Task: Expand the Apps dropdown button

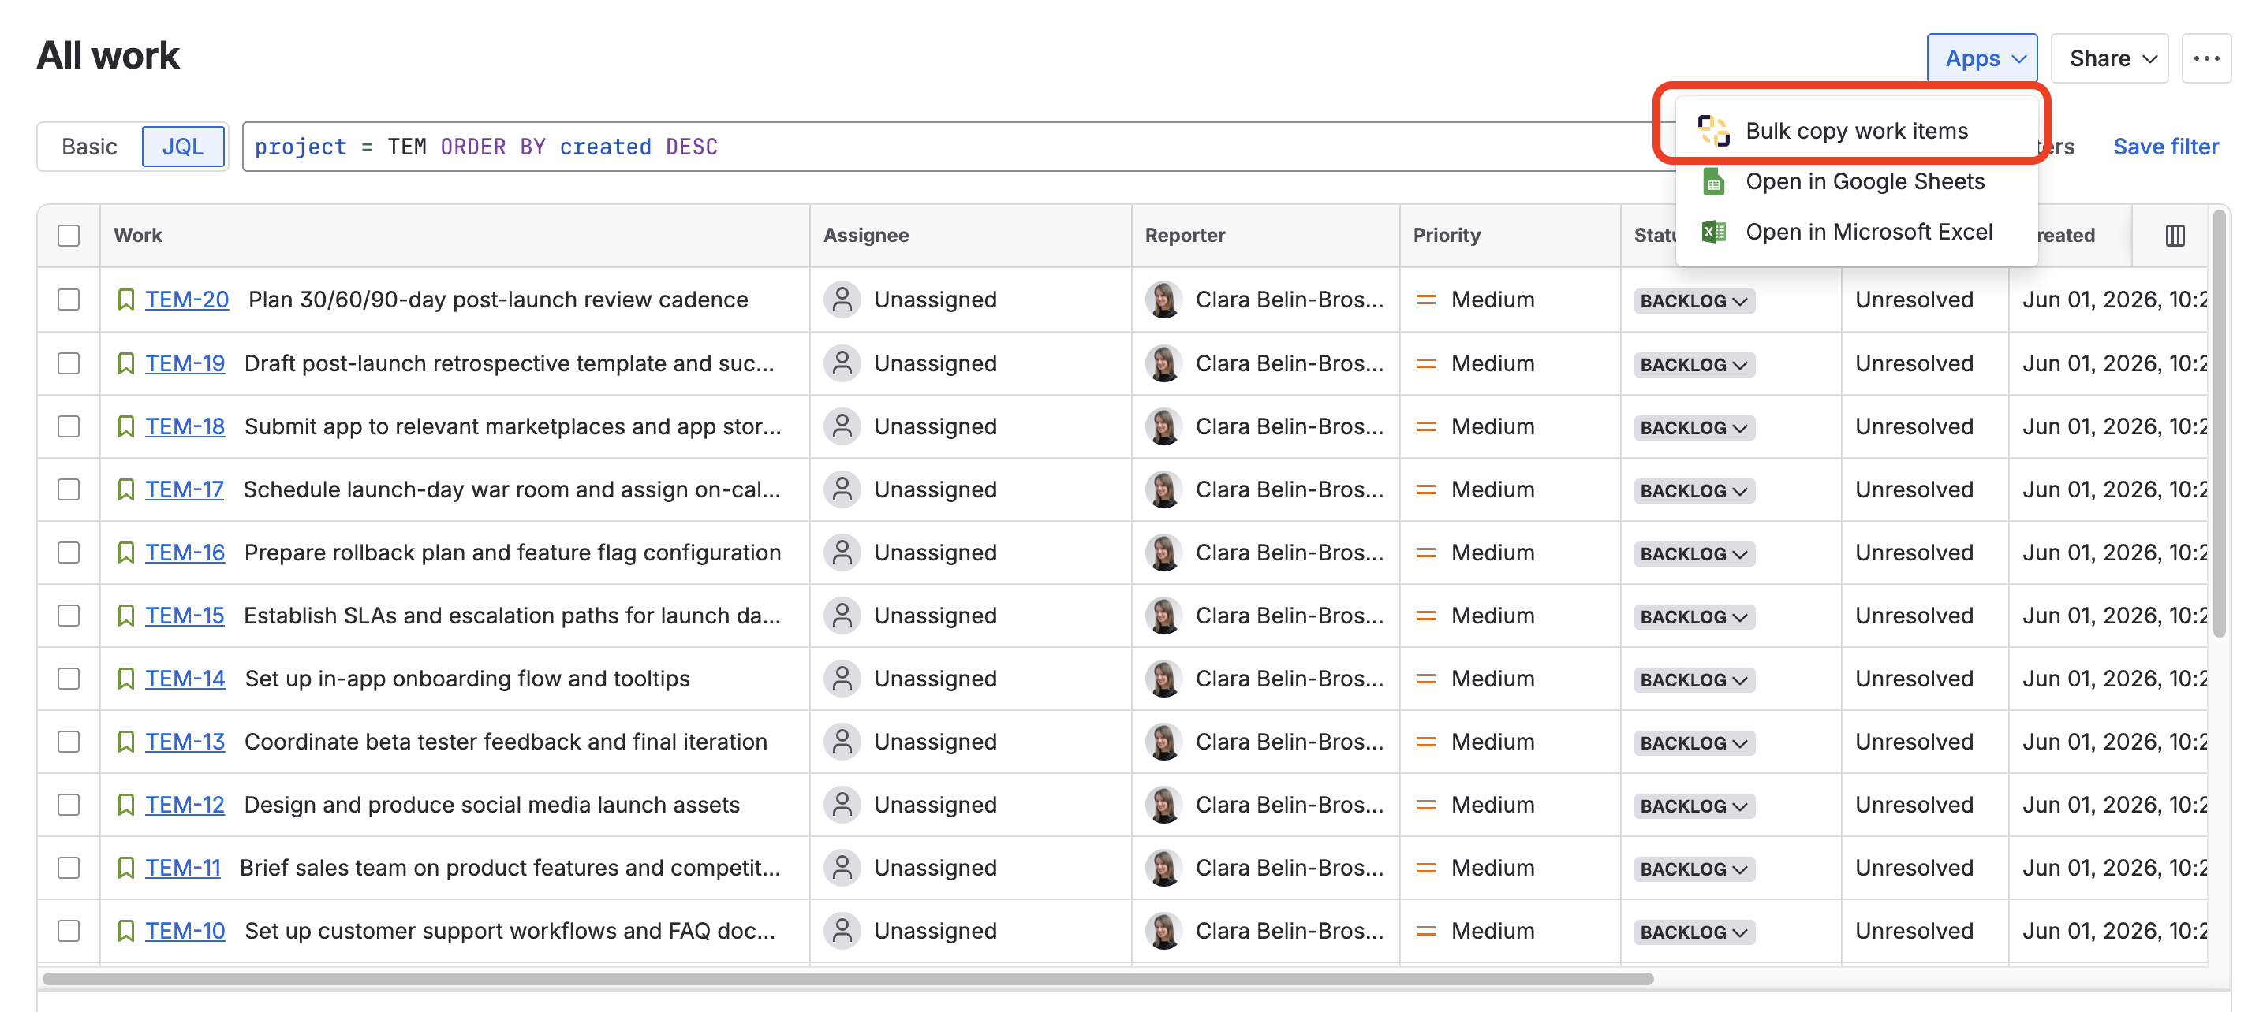Action: 1982,58
